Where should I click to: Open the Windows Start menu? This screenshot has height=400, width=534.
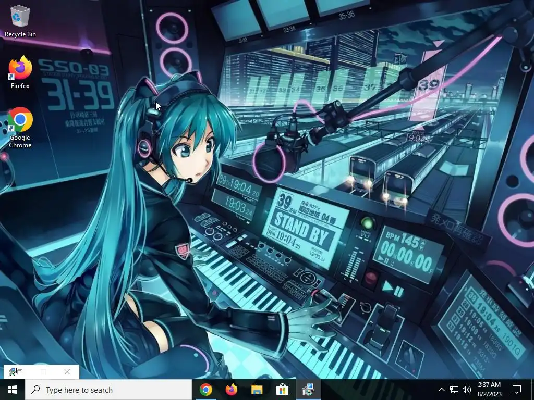tap(13, 390)
